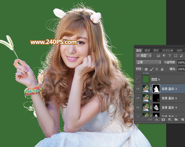185x147 pixels.
Task: Create new fill or adjustment layer
Action: tap(170, 120)
